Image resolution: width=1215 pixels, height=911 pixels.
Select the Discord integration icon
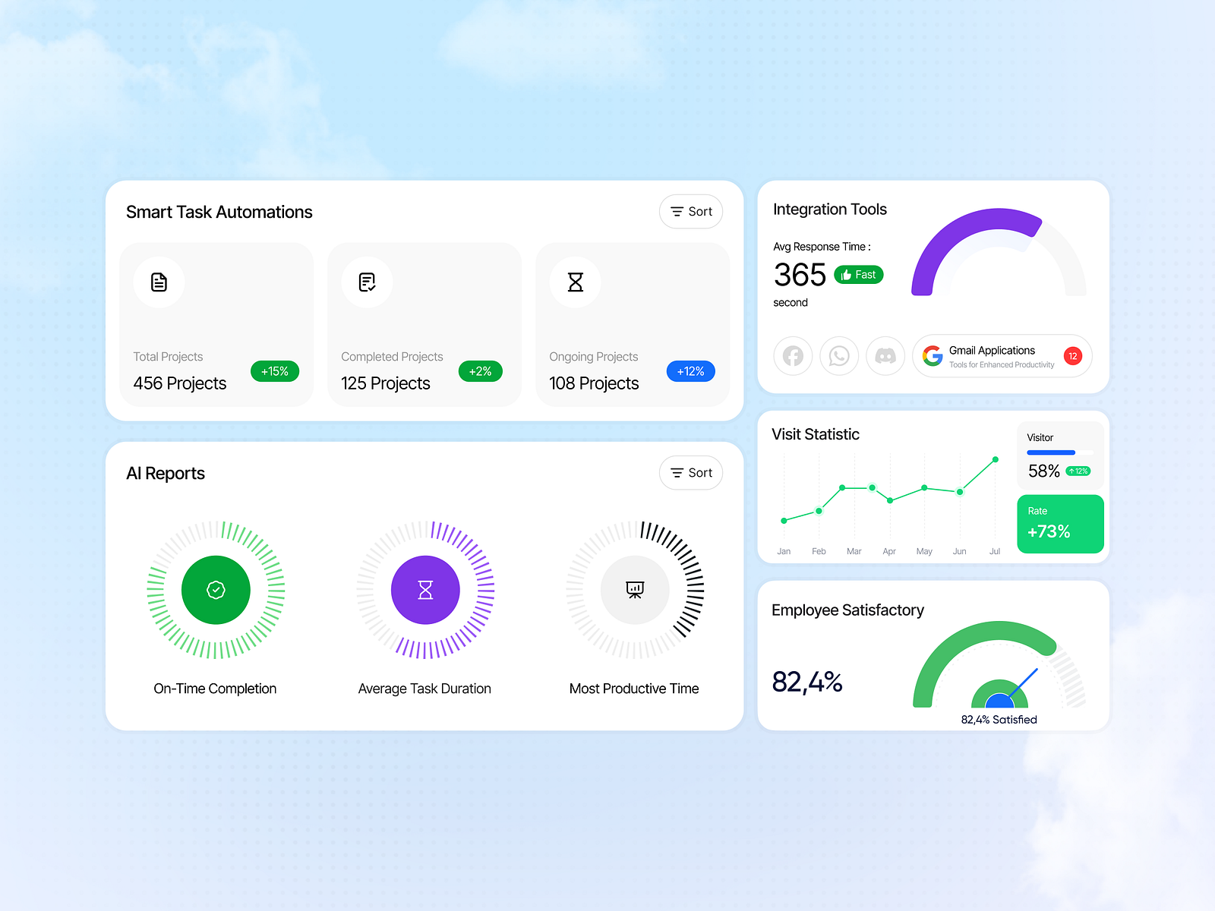click(x=886, y=356)
